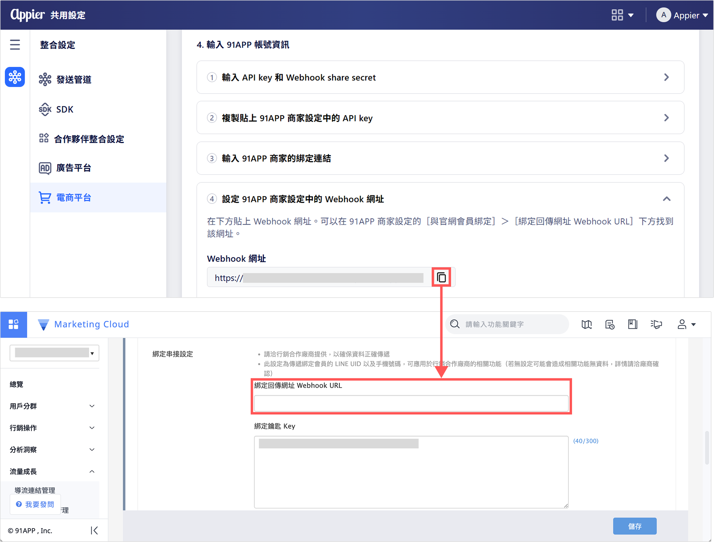
Task: Expand step 2 複製貼上 API key
Action: (x=440, y=118)
